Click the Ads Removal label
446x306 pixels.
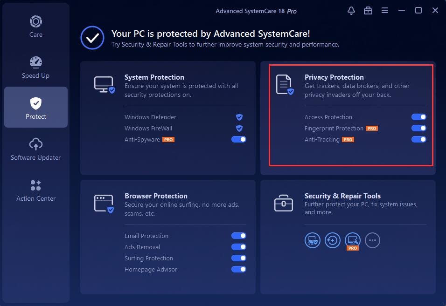142,247
